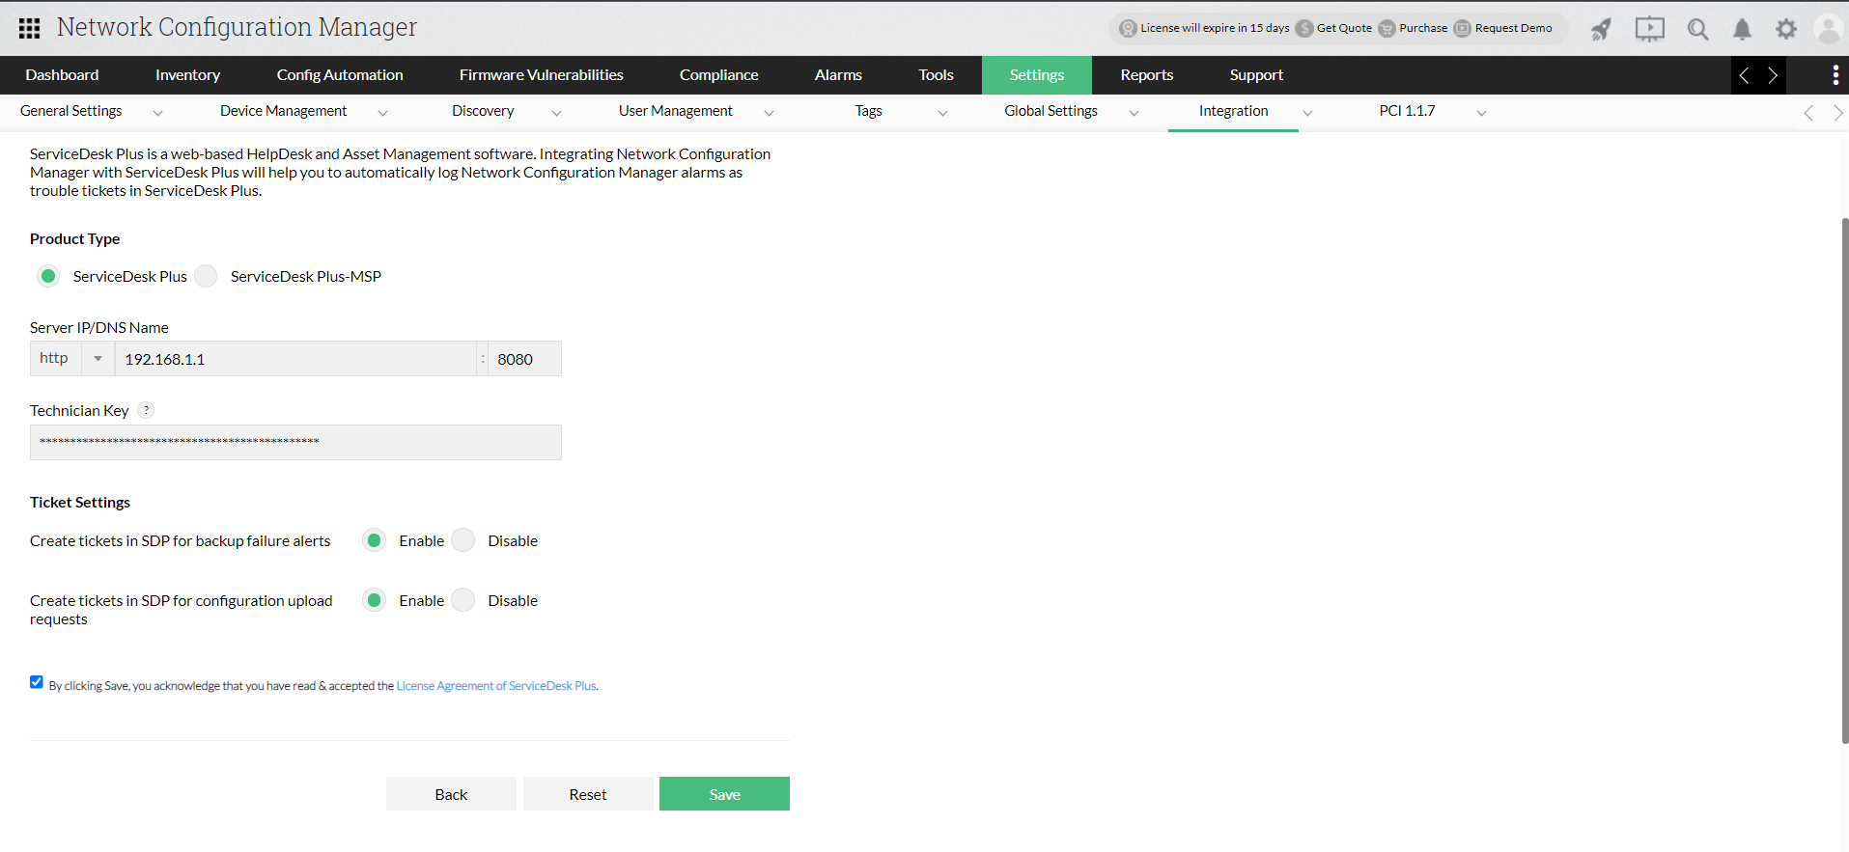1849x852 pixels.
Task: Click the Reset button
Action: pyautogui.click(x=588, y=794)
